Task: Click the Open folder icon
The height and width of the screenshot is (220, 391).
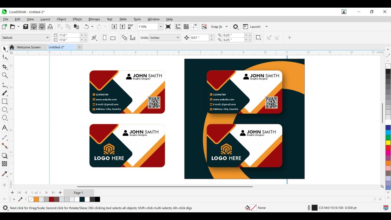Action: 13,27
